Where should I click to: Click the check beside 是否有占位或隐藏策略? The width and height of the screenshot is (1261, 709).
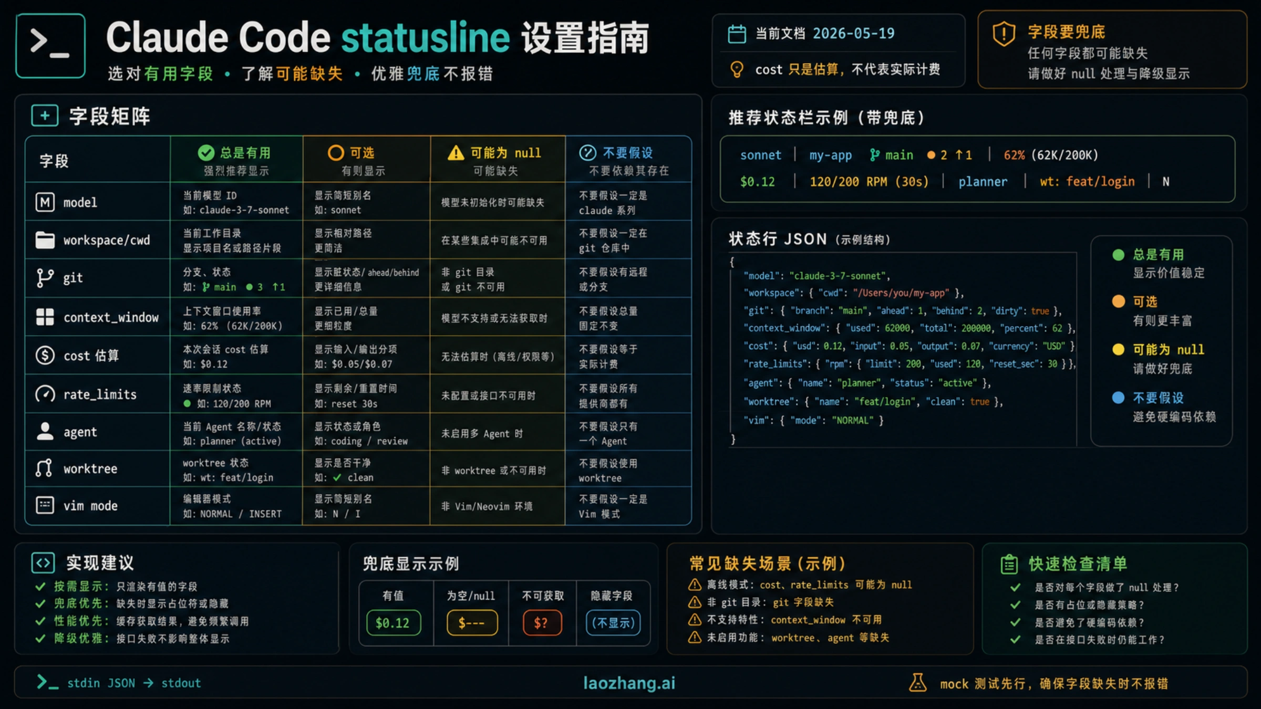[1015, 604]
